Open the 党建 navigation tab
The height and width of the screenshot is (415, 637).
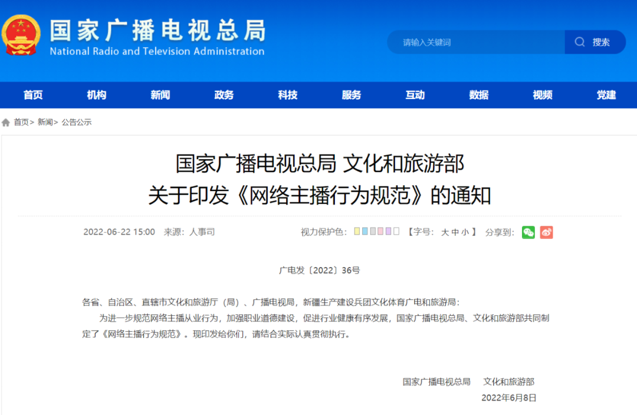tap(606, 95)
